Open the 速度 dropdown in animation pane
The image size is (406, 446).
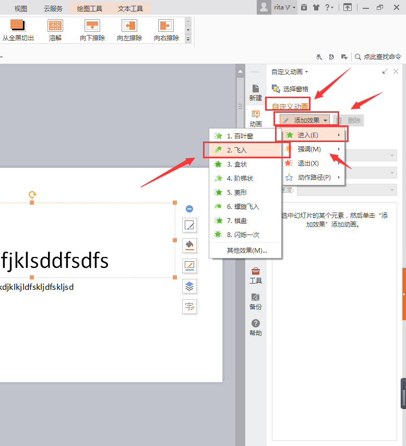coord(347,190)
